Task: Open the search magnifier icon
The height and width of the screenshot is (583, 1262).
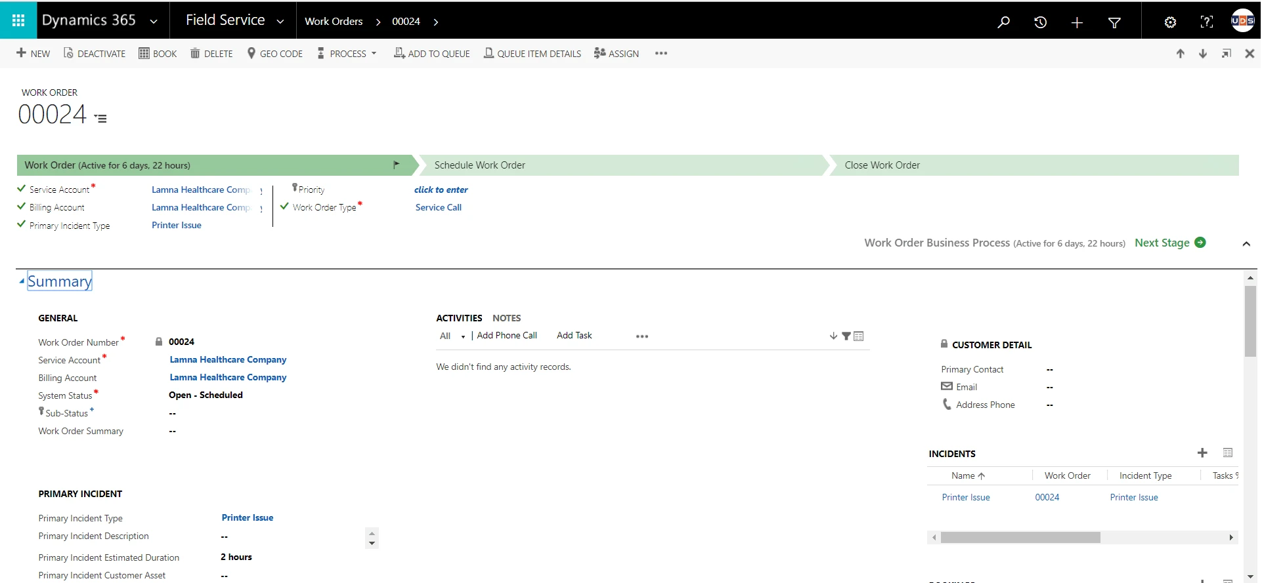Action: click(1003, 22)
